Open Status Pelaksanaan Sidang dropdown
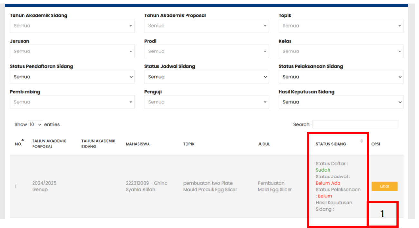 [340, 77]
